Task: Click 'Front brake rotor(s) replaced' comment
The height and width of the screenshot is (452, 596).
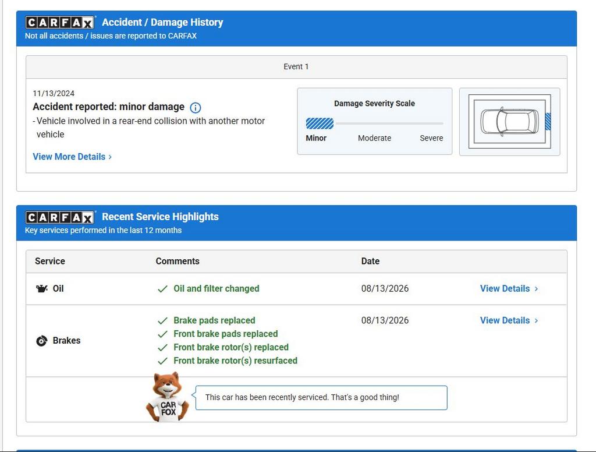Action: [231, 347]
